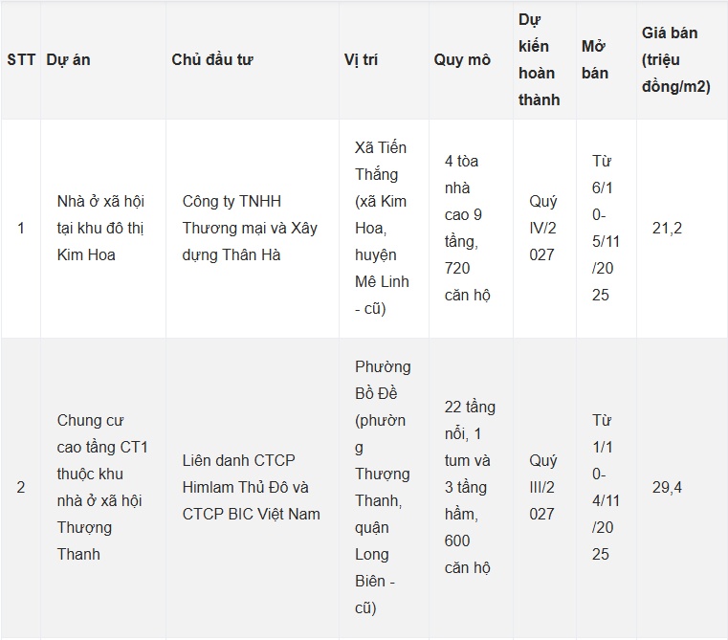Select the Vị trí column header
The image size is (728, 640).
(x=361, y=59)
